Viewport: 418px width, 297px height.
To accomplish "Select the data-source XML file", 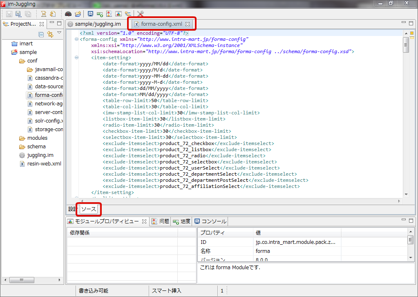I will (x=45, y=86).
